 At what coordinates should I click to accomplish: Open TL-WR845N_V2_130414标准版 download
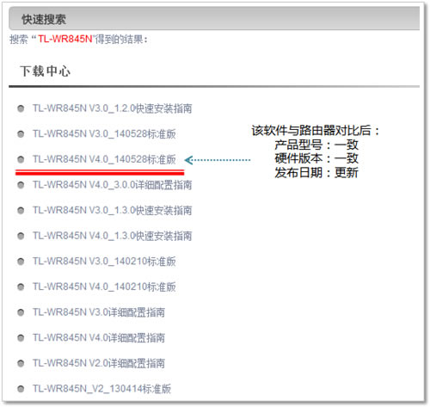(x=101, y=389)
